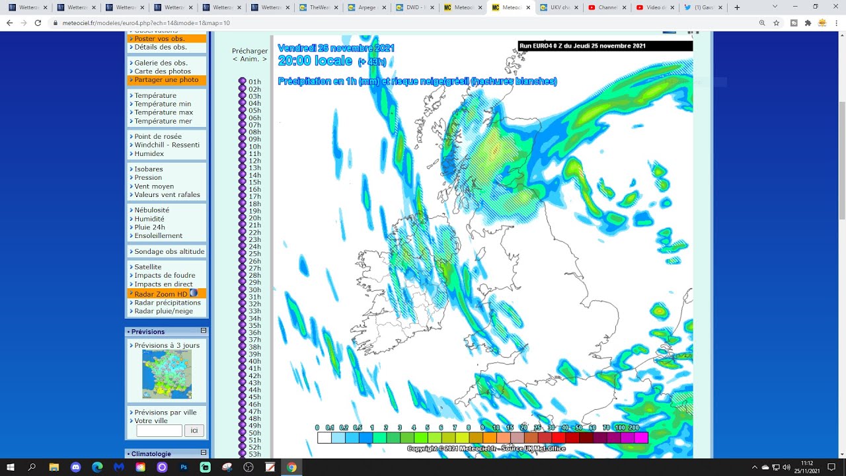Image resolution: width=846 pixels, height=476 pixels.
Task: Launch Photoshop from the taskbar
Action: click(x=184, y=467)
